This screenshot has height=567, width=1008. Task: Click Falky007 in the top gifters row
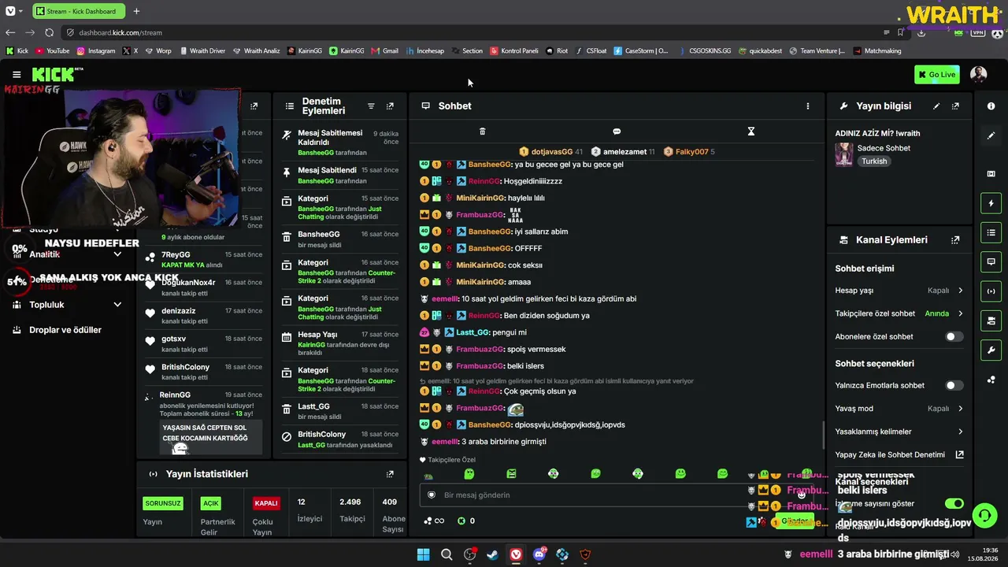[x=690, y=151]
